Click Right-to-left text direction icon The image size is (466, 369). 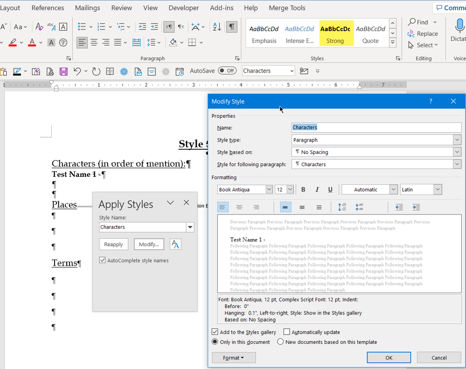[x=181, y=27]
